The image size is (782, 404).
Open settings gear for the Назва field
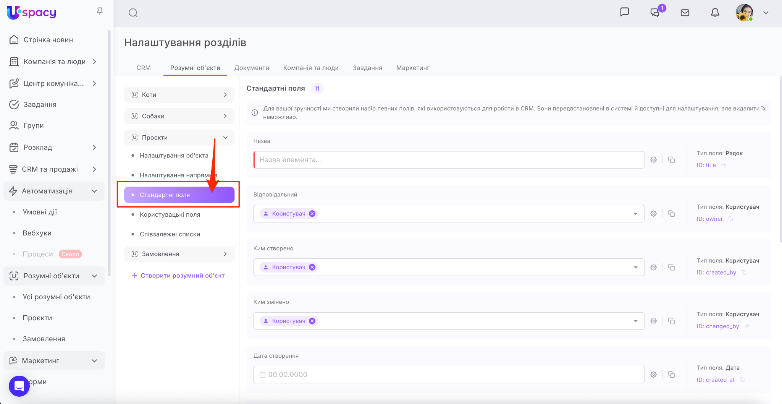coord(654,160)
